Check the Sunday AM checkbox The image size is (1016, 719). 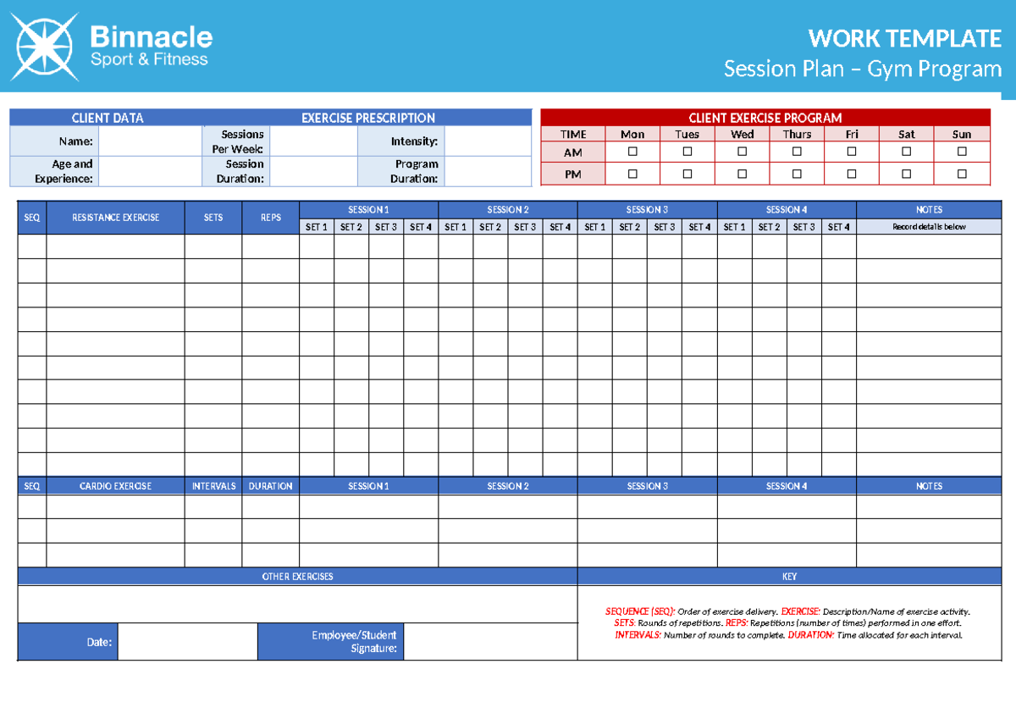tap(962, 152)
